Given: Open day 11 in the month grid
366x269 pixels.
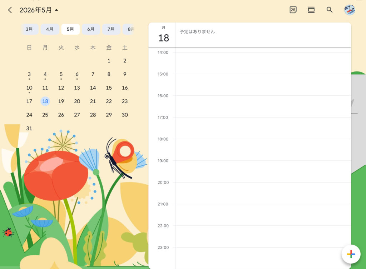Looking at the screenshot, I should tap(45, 88).
